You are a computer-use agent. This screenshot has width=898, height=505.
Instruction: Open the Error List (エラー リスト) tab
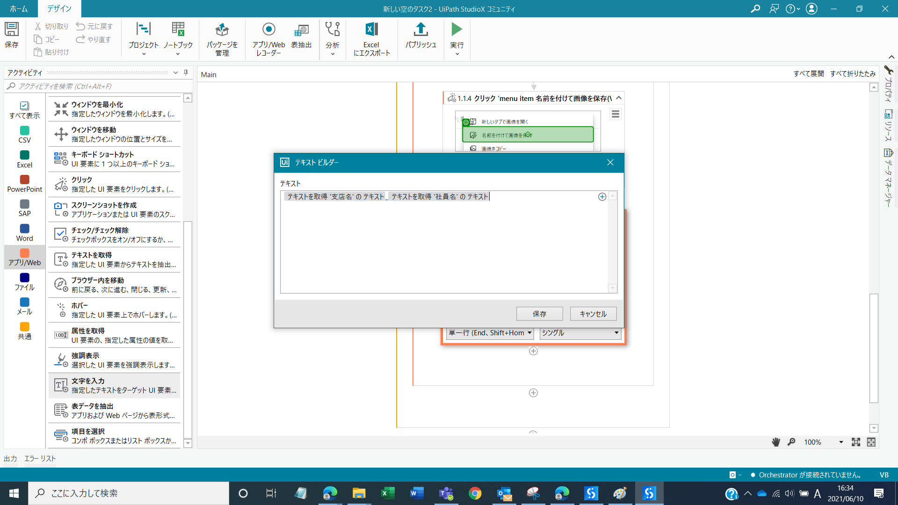point(40,458)
